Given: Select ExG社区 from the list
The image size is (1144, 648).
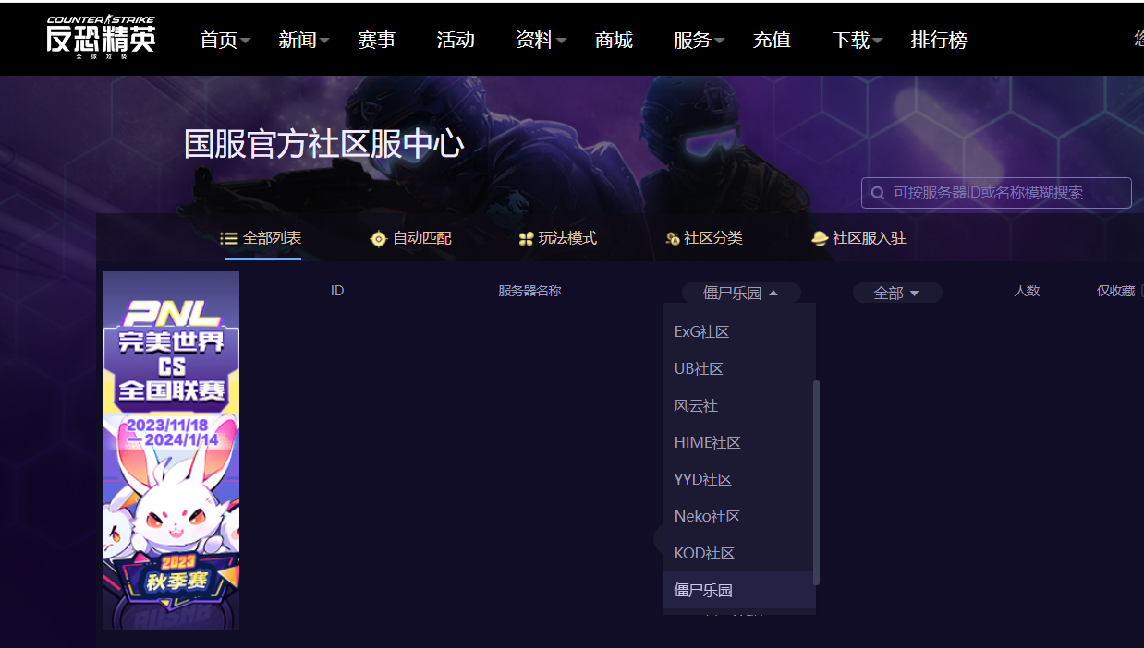Looking at the screenshot, I should [738, 331].
